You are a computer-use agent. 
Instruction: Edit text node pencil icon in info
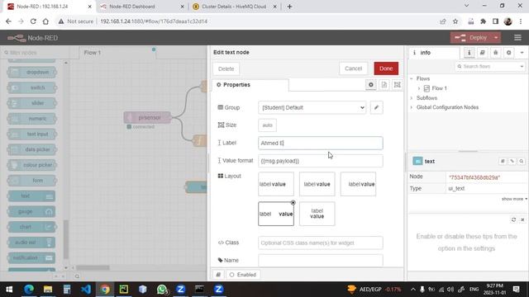[512, 162]
